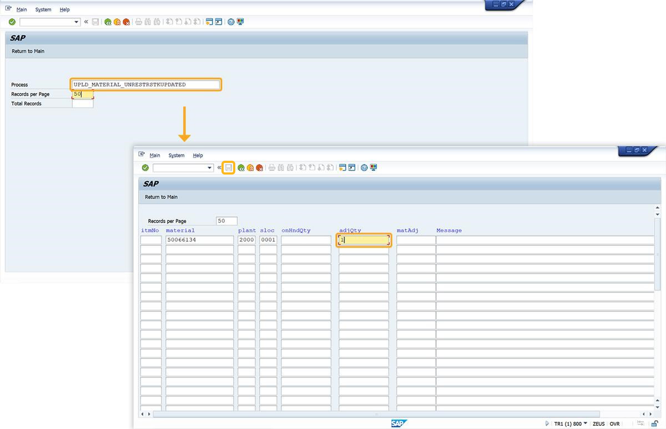Image resolution: width=666 pixels, height=429 pixels.
Task: Click Message field in first row
Action: tap(546, 240)
